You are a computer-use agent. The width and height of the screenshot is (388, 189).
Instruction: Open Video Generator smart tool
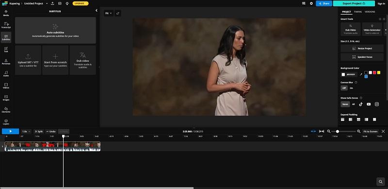click(x=372, y=29)
